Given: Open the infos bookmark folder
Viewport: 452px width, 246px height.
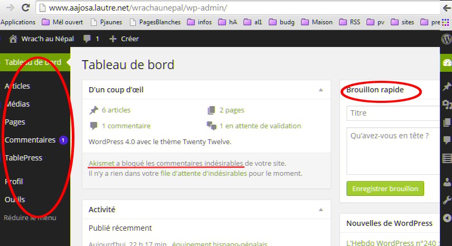Looking at the screenshot, I should point(200,22).
